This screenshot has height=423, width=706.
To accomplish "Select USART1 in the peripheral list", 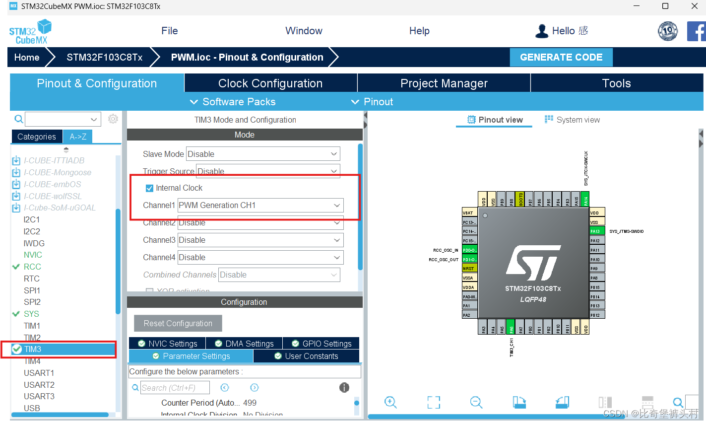I will click(x=39, y=373).
